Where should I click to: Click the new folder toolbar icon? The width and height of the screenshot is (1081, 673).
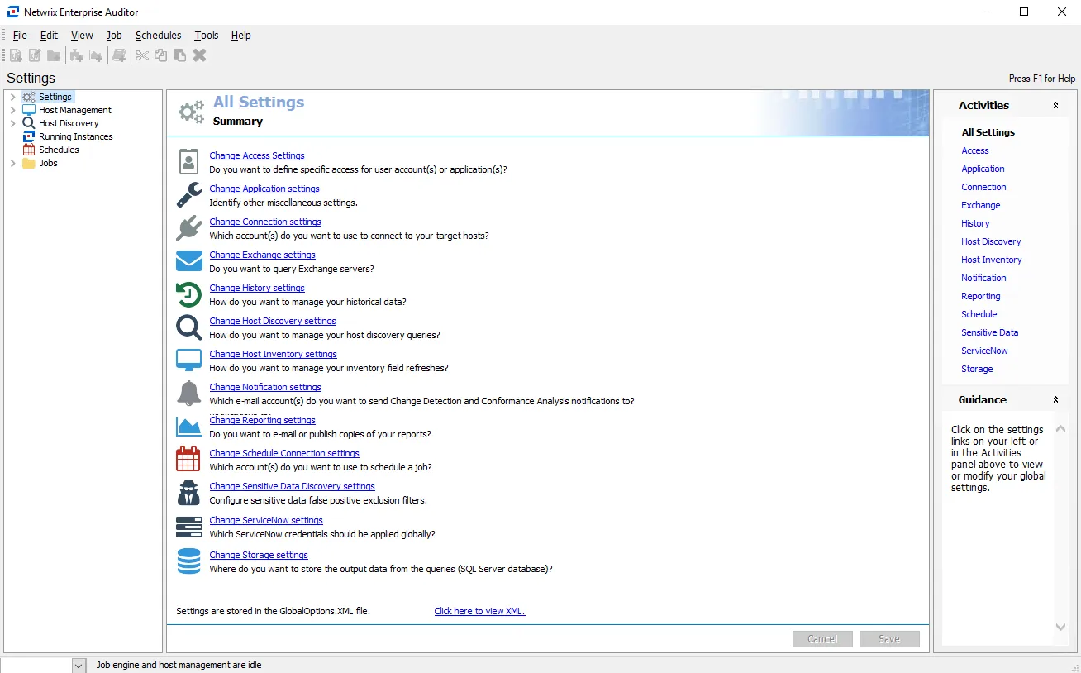click(54, 55)
